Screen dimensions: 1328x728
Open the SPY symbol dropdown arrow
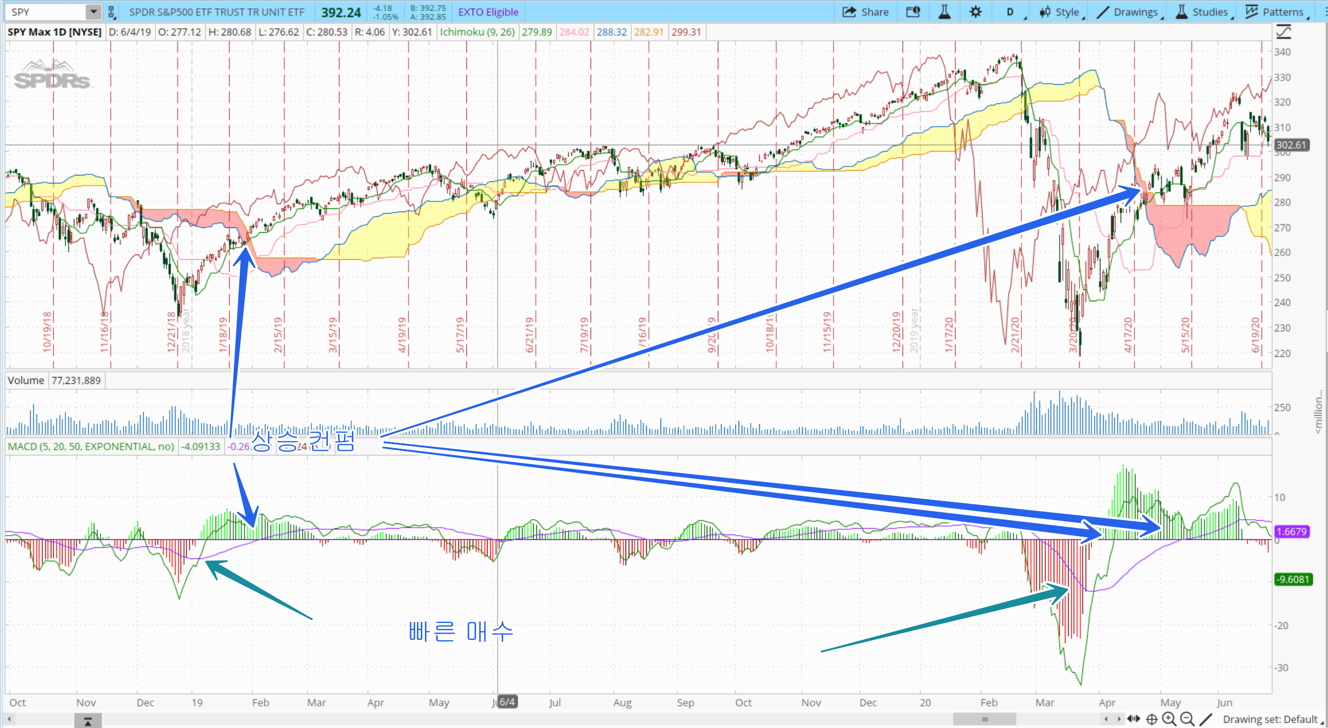tap(93, 12)
